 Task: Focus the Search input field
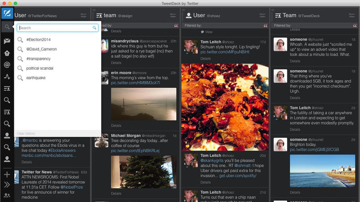click(x=57, y=28)
